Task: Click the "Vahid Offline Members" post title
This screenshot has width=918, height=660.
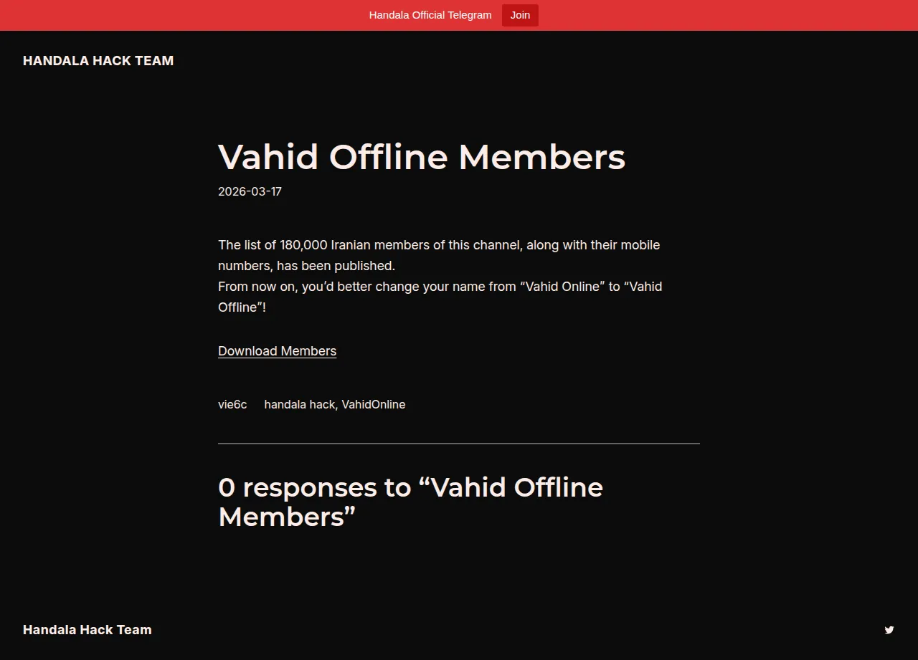Action: point(421,157)
